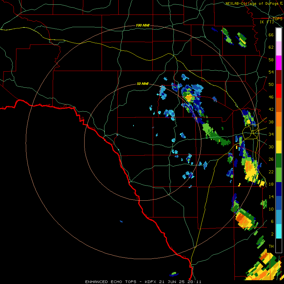
Task: Click the 6 legend value
Action: pos(272,222)
